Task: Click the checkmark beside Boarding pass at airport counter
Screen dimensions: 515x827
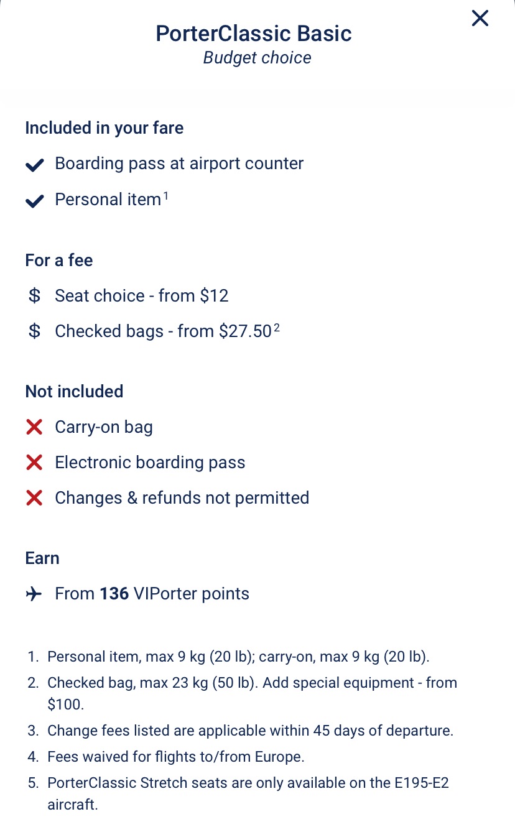Action: click(35, 165)
